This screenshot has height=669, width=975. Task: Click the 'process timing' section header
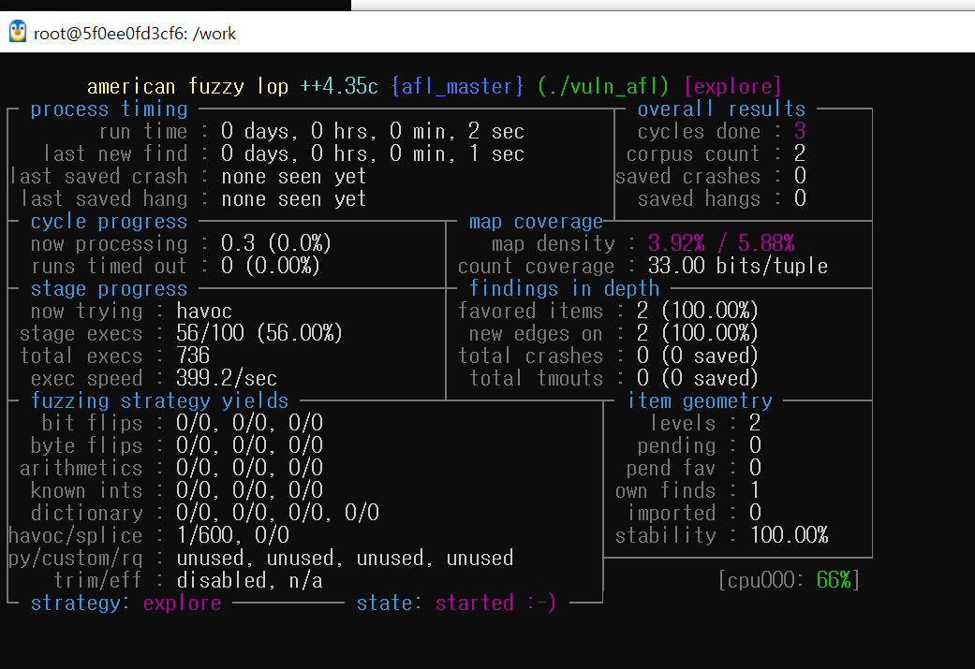click(109, 109)
